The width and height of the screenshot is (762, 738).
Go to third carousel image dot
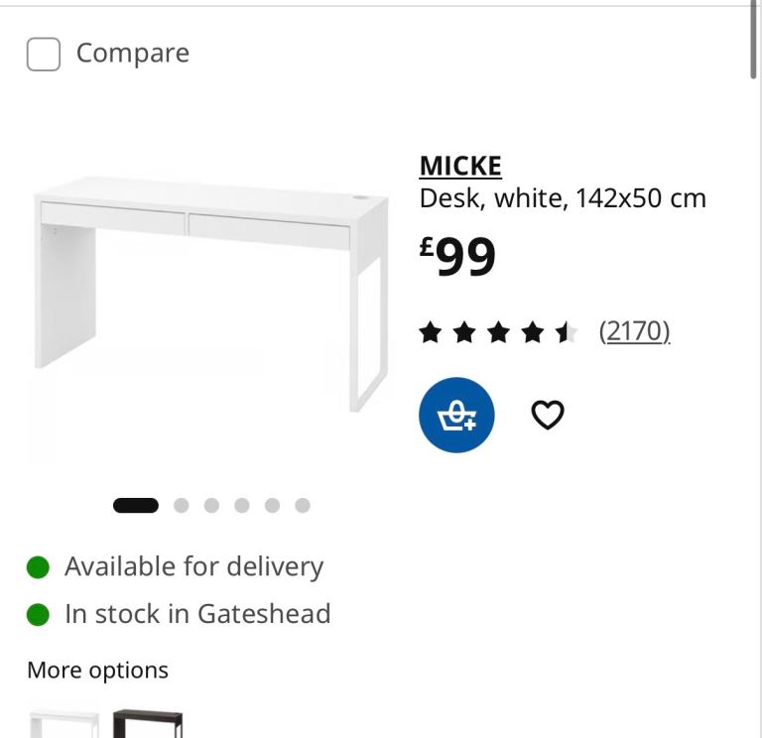211,505
